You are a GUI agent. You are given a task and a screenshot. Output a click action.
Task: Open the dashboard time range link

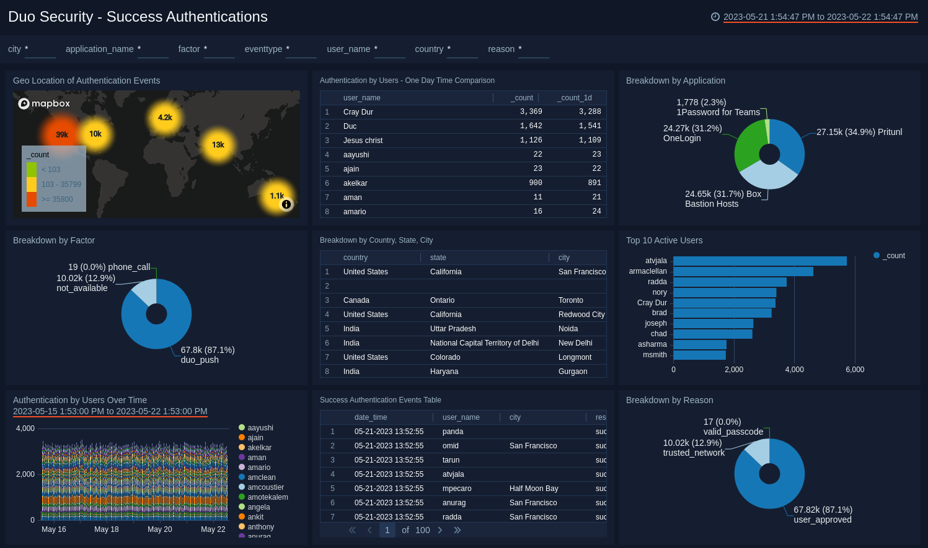[x=821, y=17]
